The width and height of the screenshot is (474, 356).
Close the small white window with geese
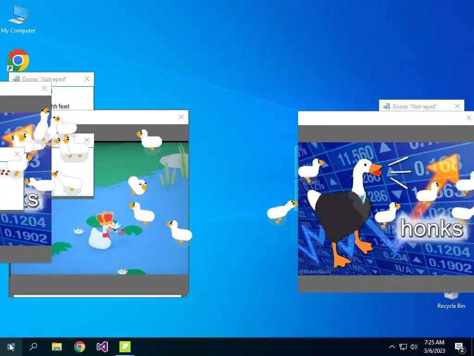tap(87, 140)
